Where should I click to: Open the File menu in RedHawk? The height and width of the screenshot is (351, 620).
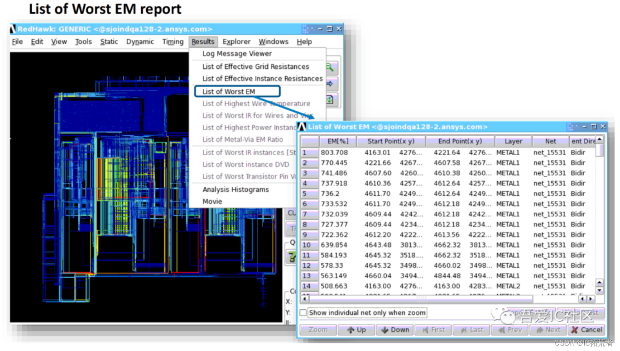click(18, 42)
